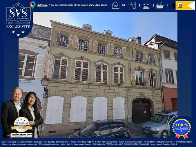Open the underlined Adresse link
Image resolution: width=196 pixels, height=147 pixels.
coord(42,5)
